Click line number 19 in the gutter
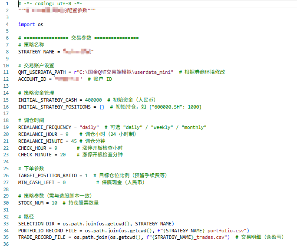This screenshot has width=297, height=251. click(x=6, y=127)
